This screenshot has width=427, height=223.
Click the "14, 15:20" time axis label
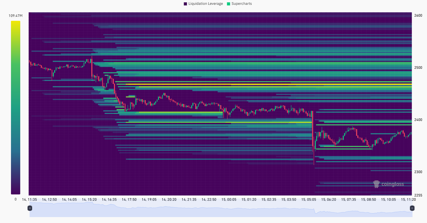pos(89,200)
